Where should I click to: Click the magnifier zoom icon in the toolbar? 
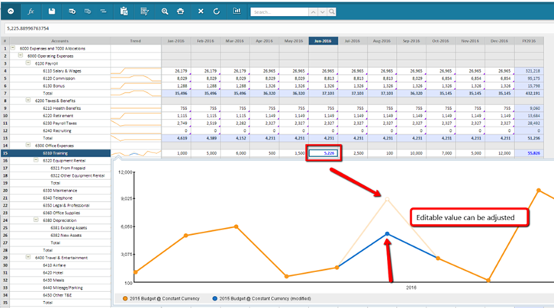click(x=165, y=11)
